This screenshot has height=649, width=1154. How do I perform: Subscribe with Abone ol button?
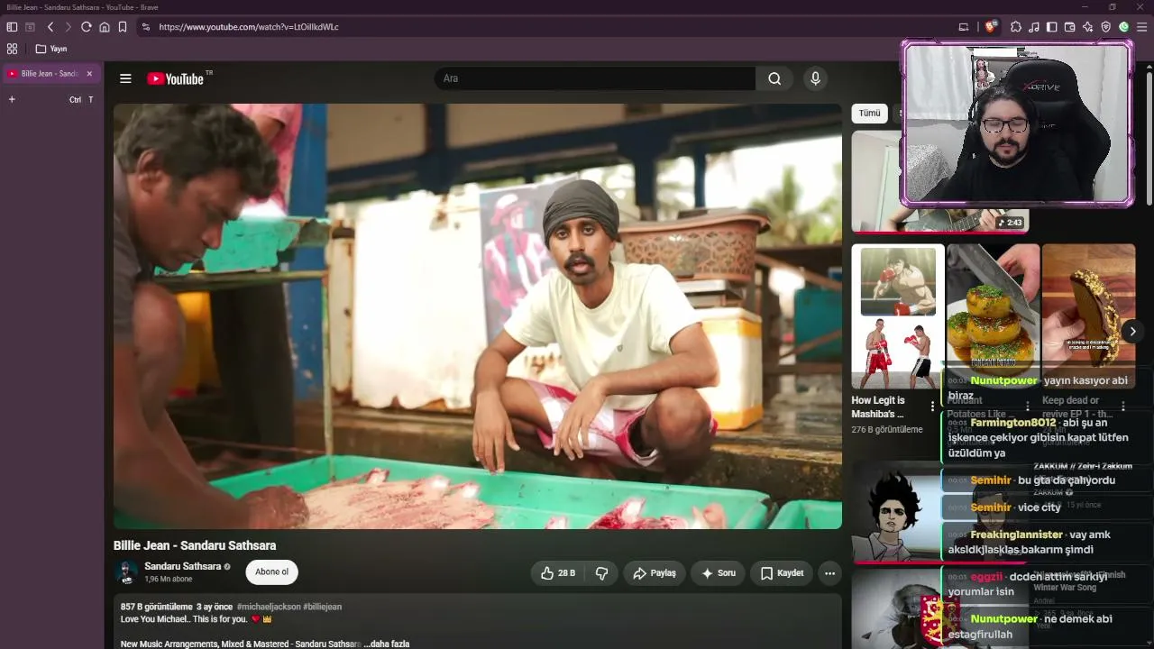point(272,572)
